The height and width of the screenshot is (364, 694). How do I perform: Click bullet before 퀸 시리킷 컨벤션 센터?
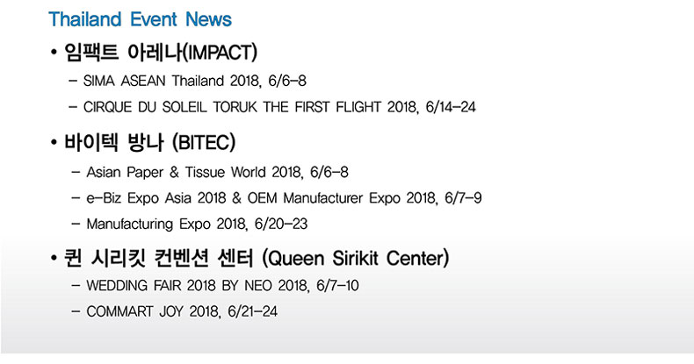(54, 259)
